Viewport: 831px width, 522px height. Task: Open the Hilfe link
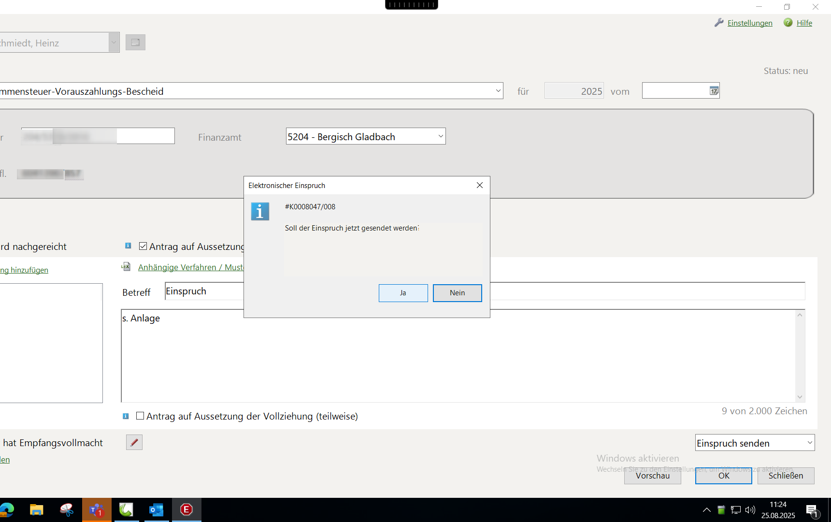coord(804,23)
